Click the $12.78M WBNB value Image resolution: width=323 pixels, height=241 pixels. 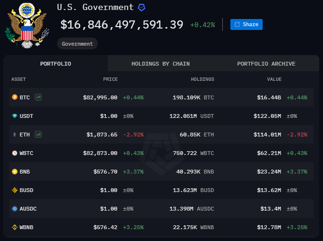[269, 227]
